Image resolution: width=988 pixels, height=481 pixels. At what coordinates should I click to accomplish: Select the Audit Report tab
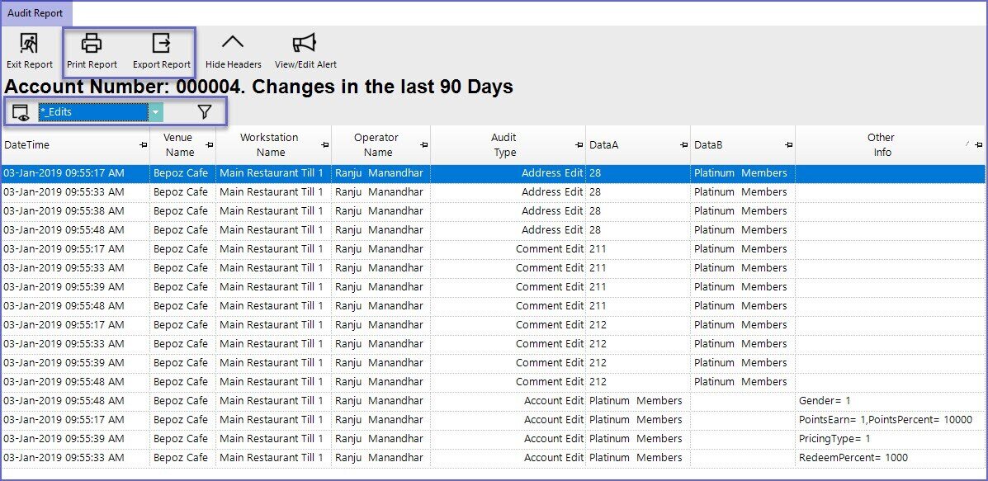click(35, 13)
